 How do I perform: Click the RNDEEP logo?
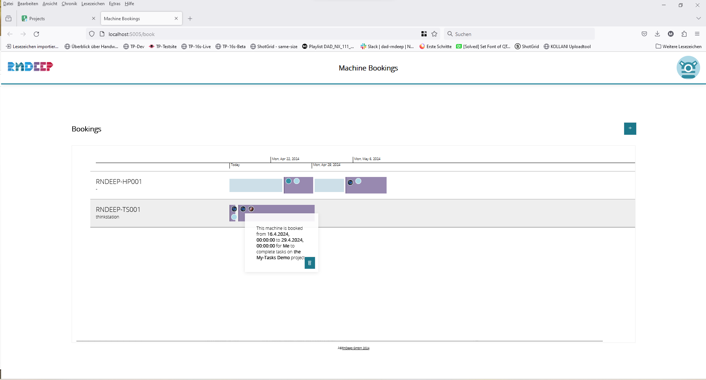pyautogui.click(x=30, y=66)
